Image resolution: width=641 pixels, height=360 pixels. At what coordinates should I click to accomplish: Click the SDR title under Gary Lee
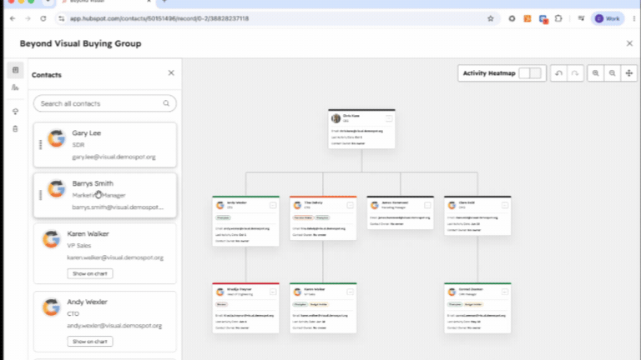[78, 145]
